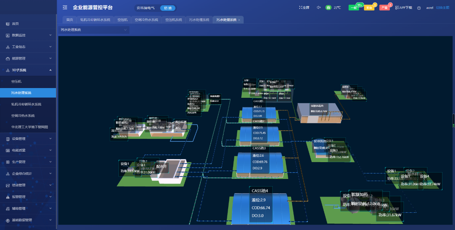Open the red 严重 alarm badge
This screenshot has height=230, width=455.
[x=384, y=8]
